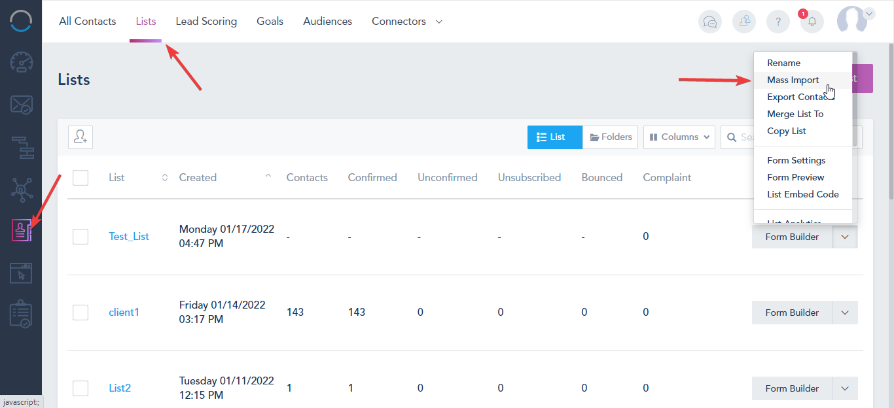
Task: Open the clipboard checklist icon in sidebar
Action: (21, 314)
